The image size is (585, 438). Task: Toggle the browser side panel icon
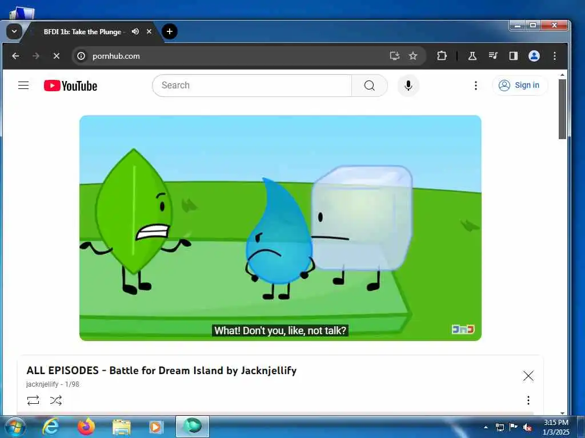(514, 56)
